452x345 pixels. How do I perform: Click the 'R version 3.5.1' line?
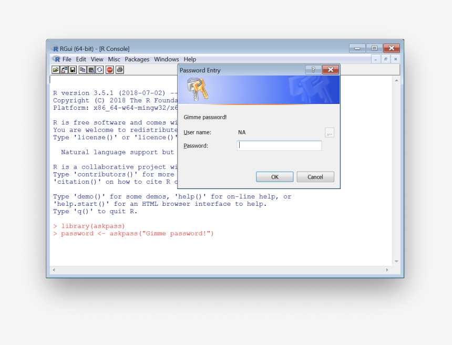click(115, 93)
